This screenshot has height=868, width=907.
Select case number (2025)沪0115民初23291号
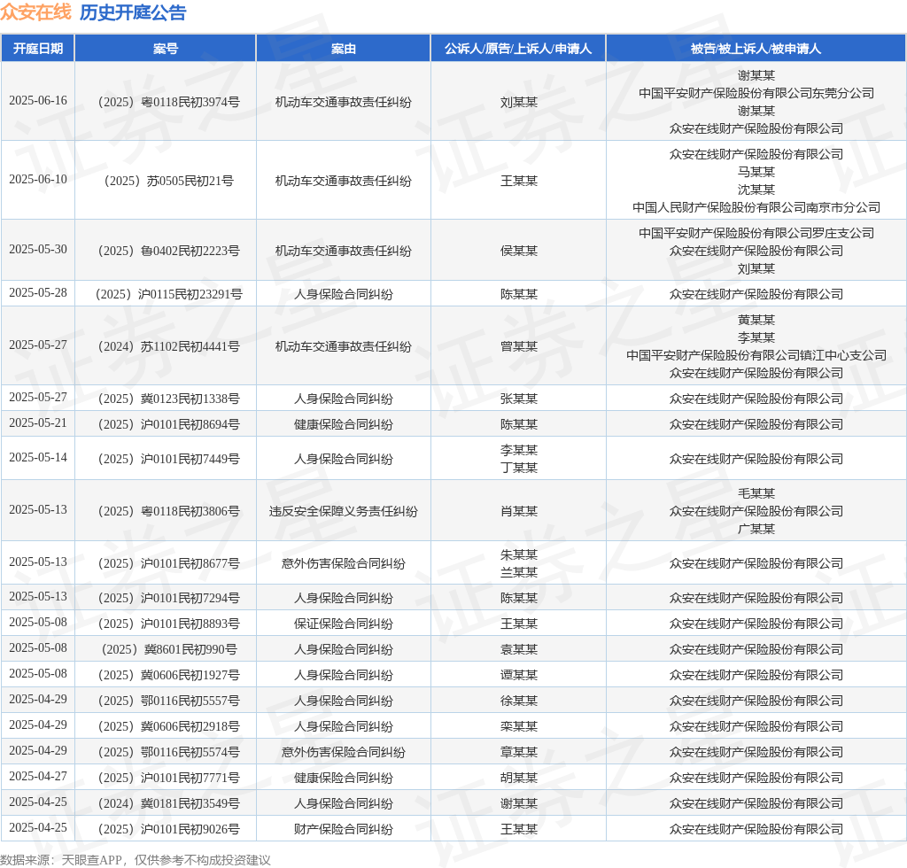point(168,294)
